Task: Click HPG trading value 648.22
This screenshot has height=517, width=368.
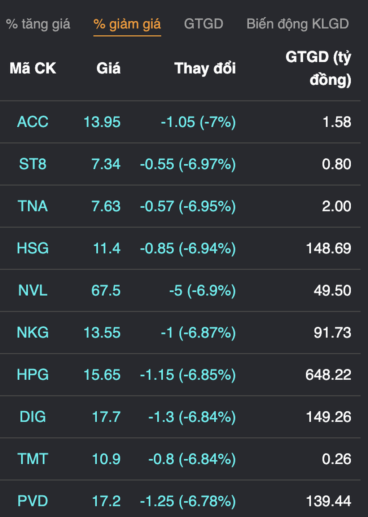Action: [x=328, y=375]
